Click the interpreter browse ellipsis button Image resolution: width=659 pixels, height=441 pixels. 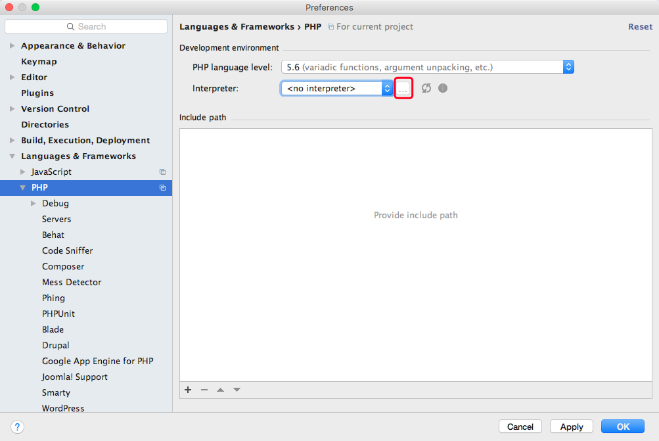coord(403,88)
